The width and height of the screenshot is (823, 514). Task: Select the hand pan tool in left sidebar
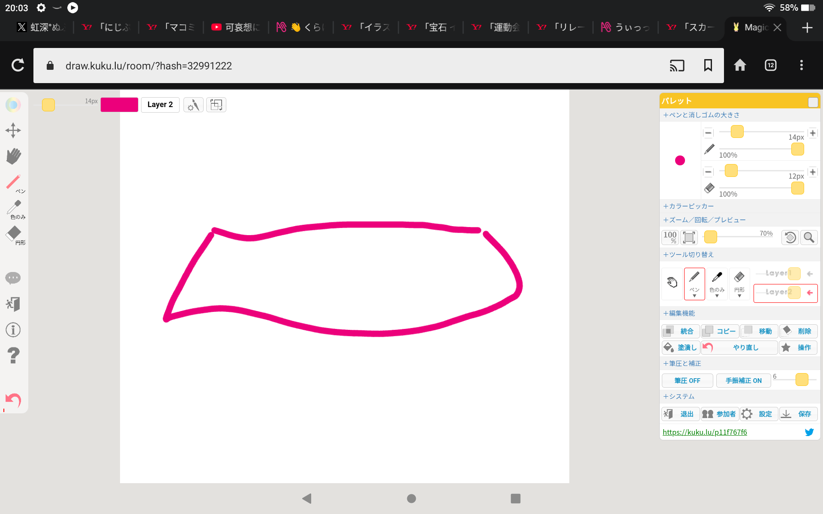[x=13, y=156]
